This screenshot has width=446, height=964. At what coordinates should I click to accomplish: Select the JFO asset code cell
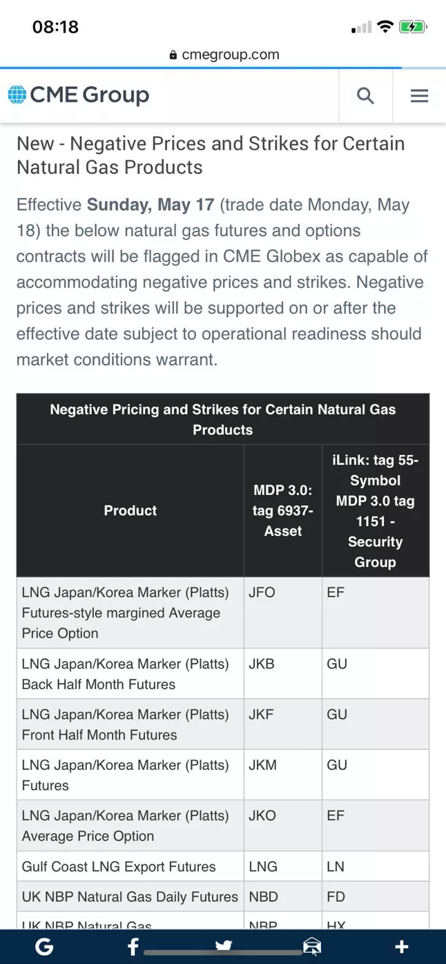pos(262,592)
